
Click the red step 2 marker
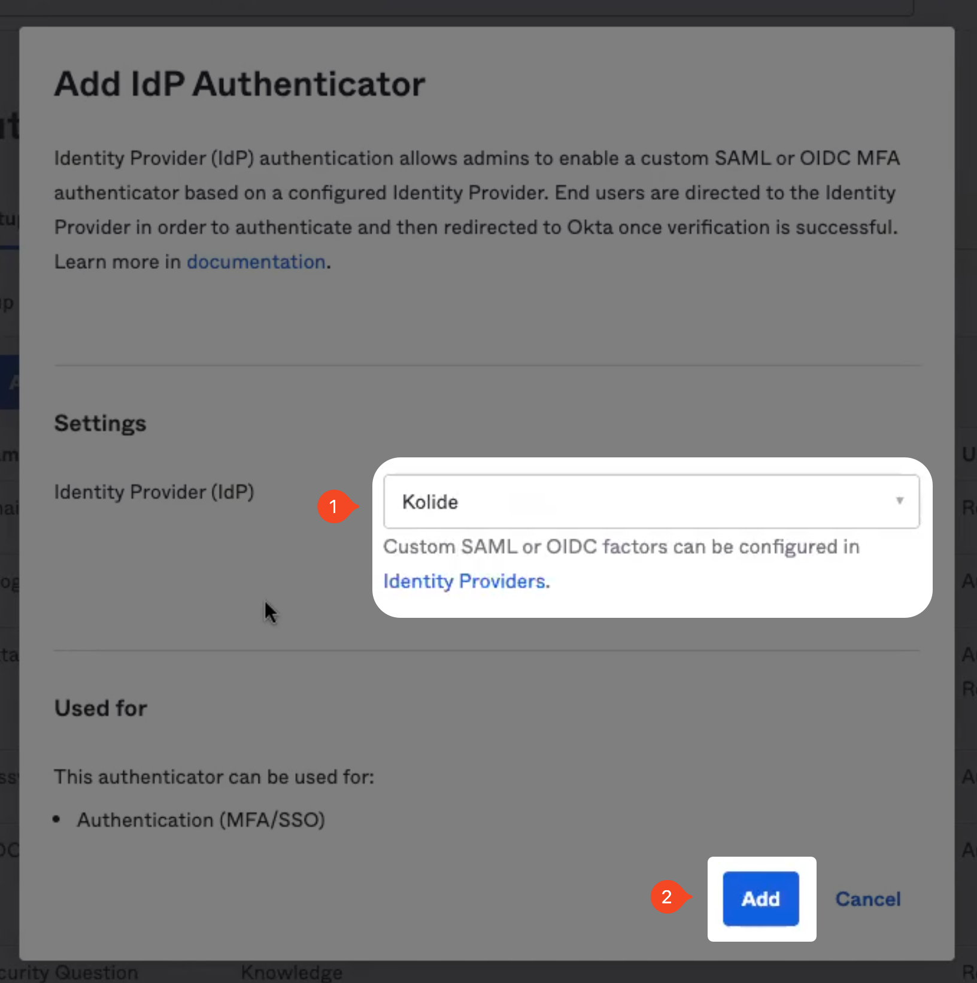point(667,897)
